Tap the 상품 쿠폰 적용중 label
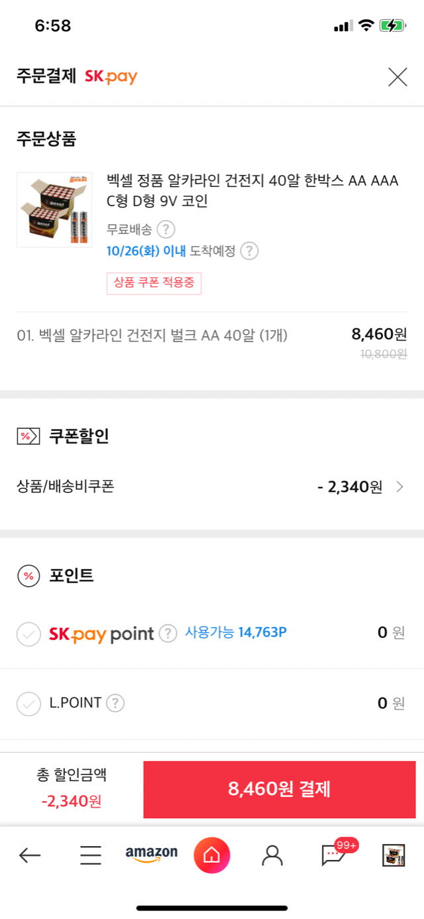Viewport: 424px width, 919px height. (x=154, y=283)
